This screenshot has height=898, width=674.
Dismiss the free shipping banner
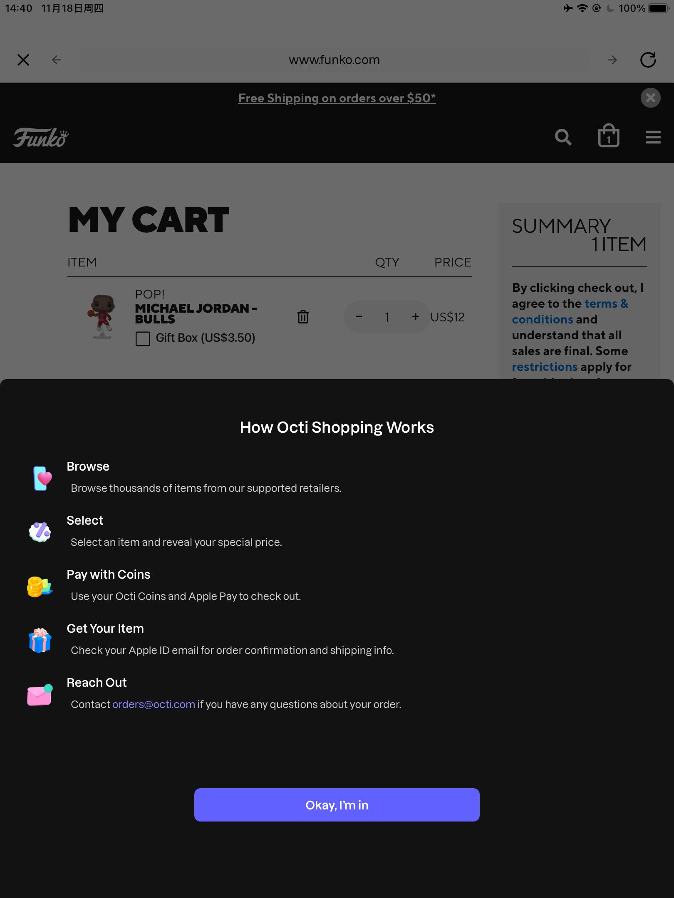pyautogui.click(x=650, y=98)
